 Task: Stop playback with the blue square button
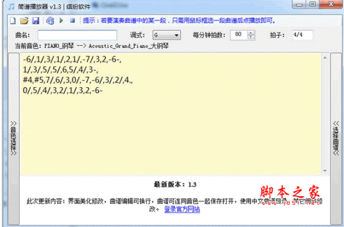coord(72,21)
